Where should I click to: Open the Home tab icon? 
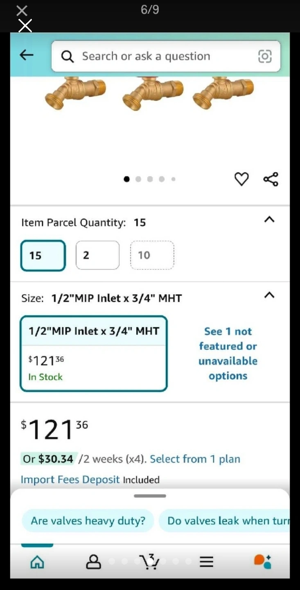[37, 562]
